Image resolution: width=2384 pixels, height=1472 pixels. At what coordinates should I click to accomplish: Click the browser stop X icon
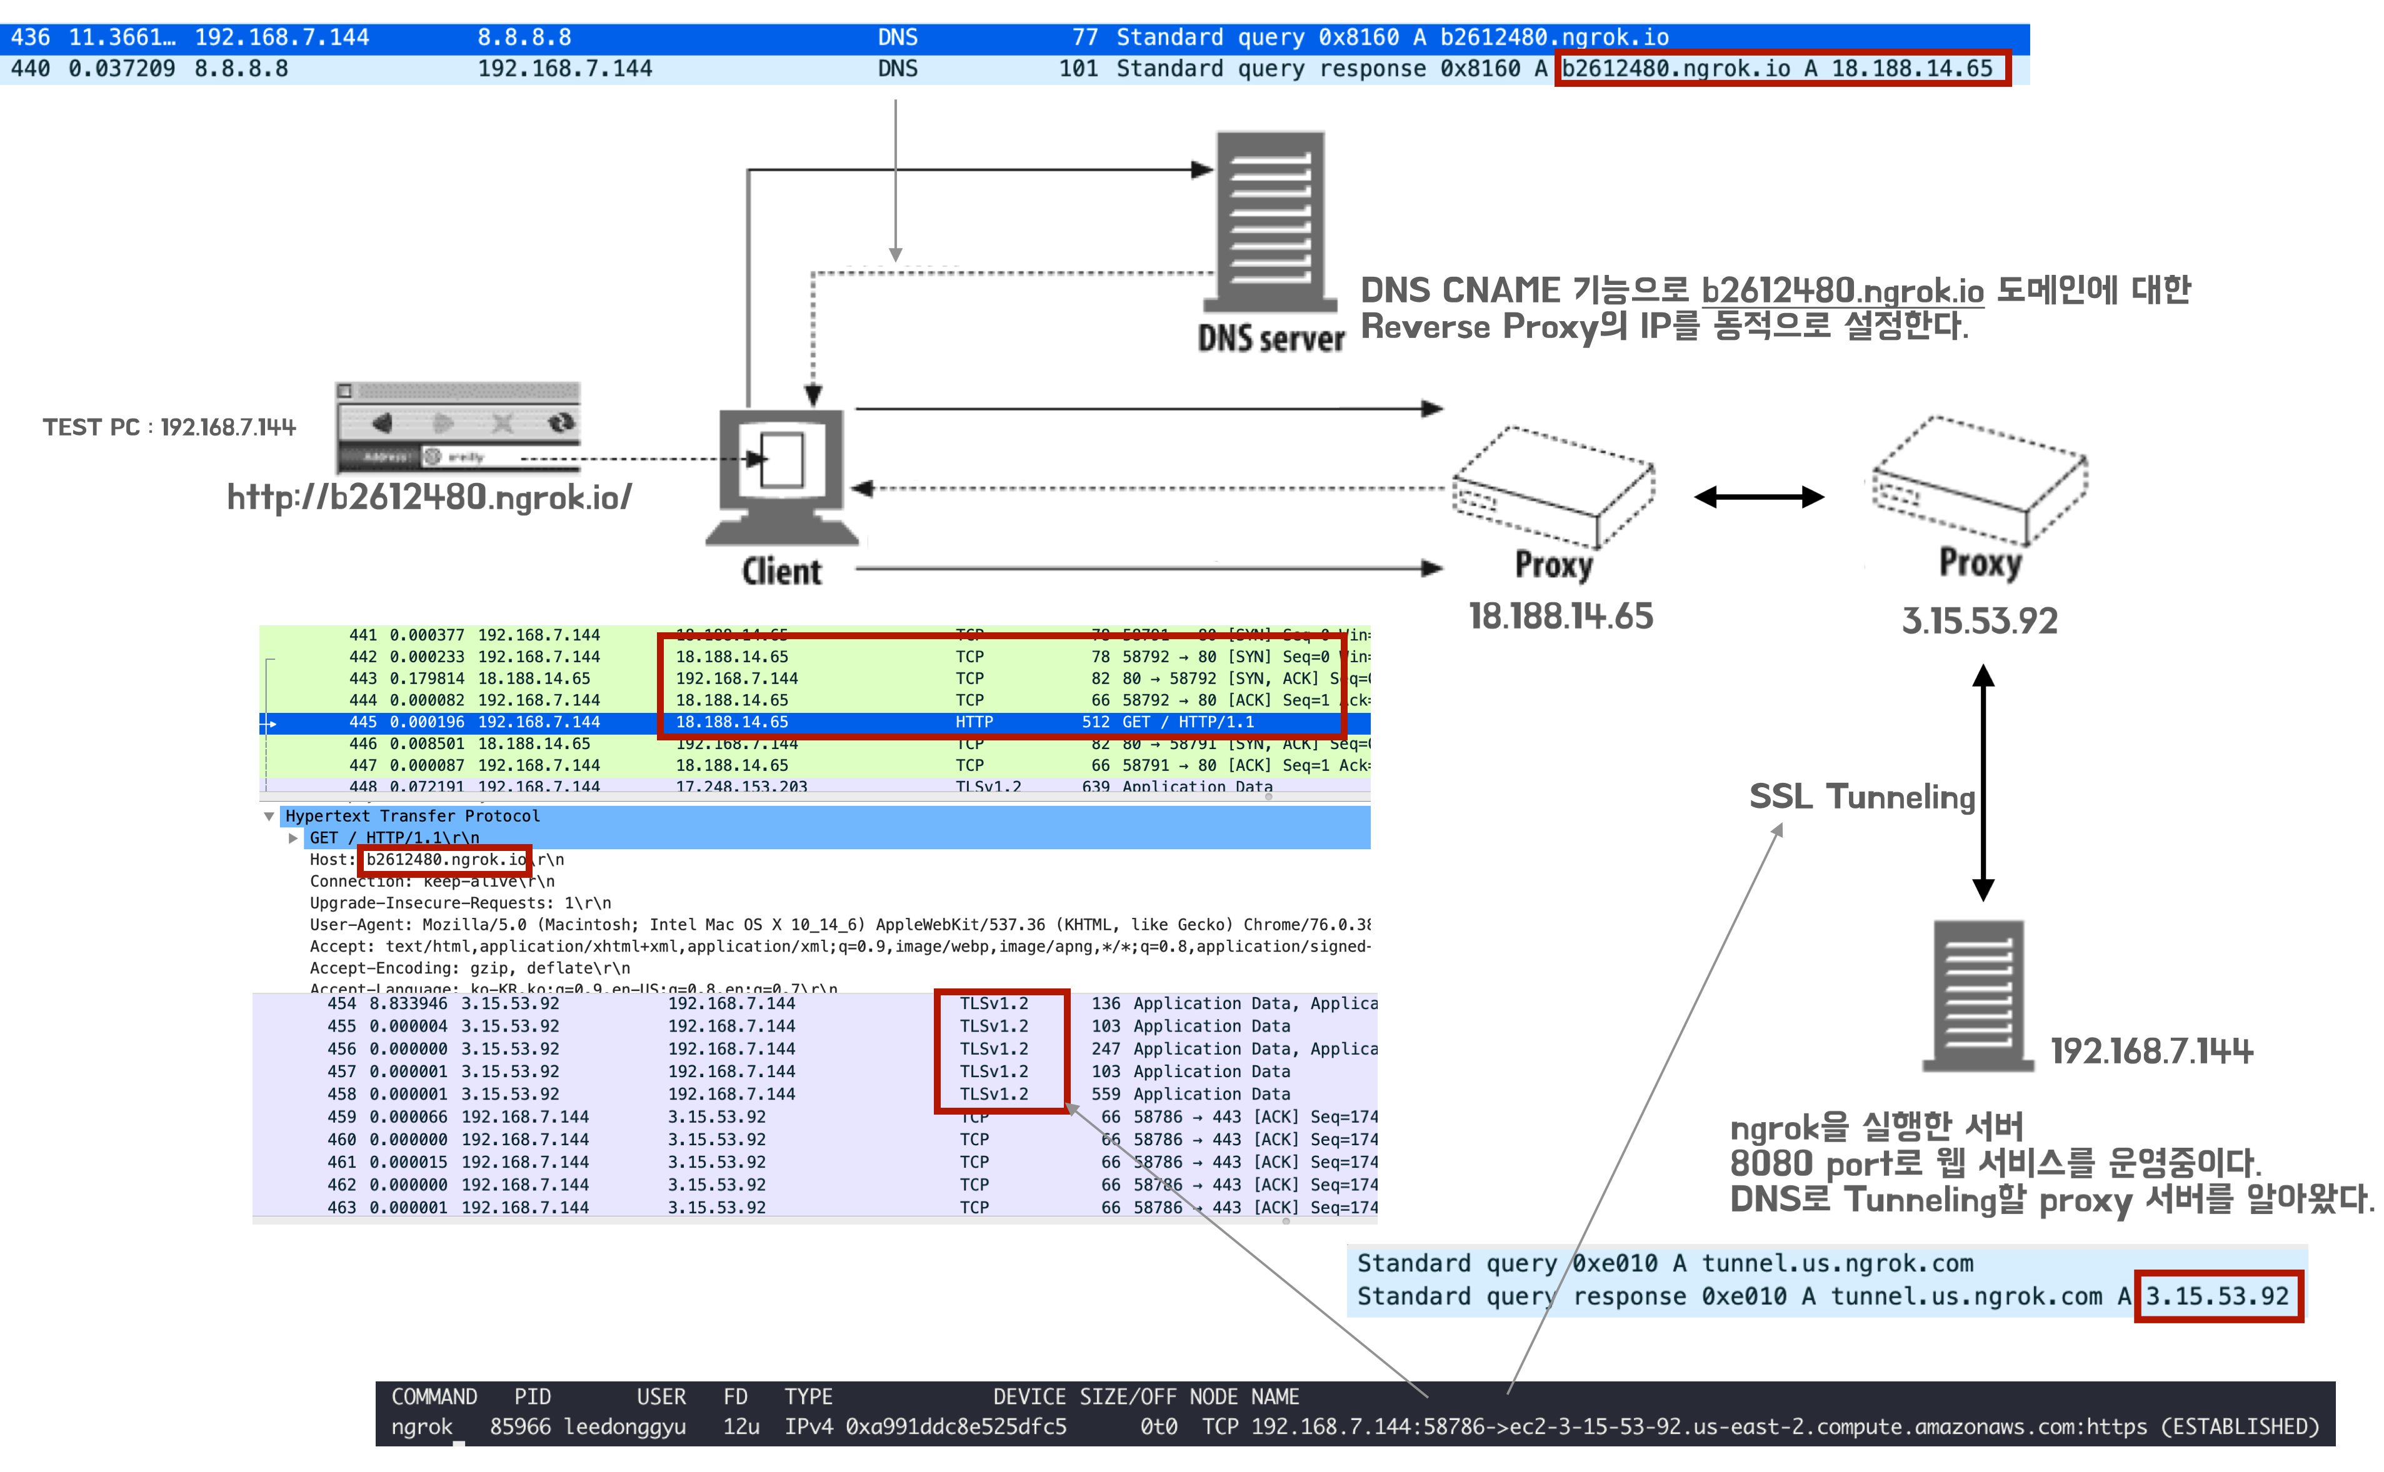(x=501, y=422)
